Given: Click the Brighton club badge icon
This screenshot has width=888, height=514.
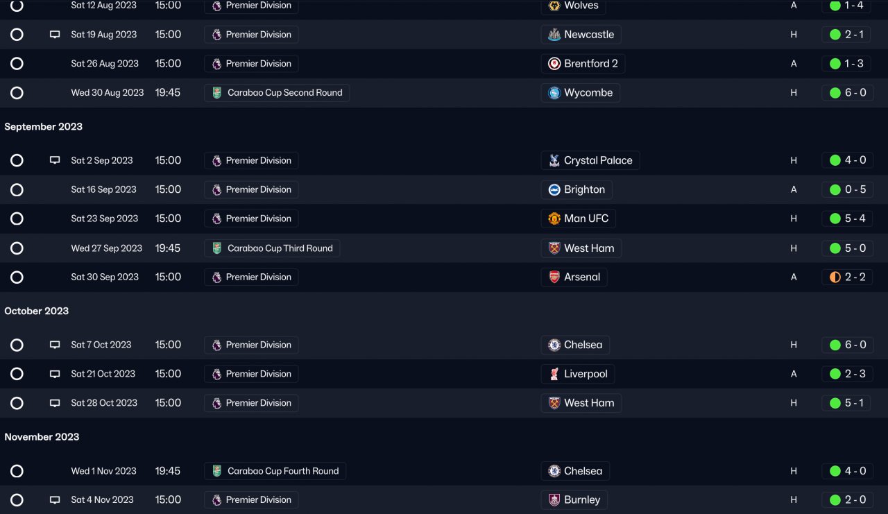Looking at the screenshot, I should 554,190.
